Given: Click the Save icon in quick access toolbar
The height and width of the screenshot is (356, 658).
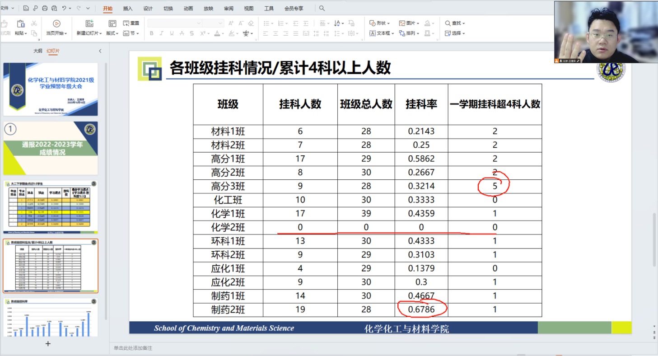Looking at the screenshot, I should pyautogui.click(x=26, y=8).
